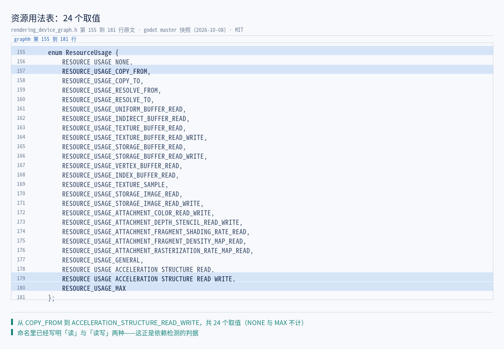The image size is (504, 349).
Task: Click line number 165
Action: (x=21, y=147)
